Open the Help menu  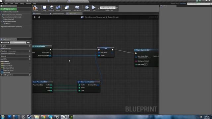[34, 4]
